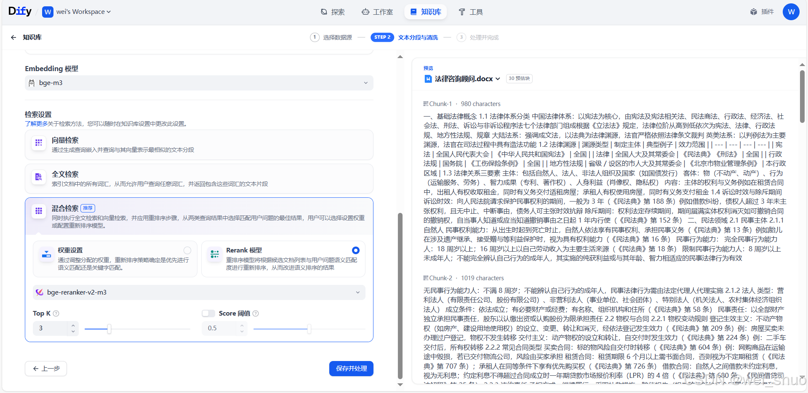Screen dimensions: 808x393
Task: Open the 插件 (Plugins) icon
Action: pyautogui.click(x=762, y=11)
